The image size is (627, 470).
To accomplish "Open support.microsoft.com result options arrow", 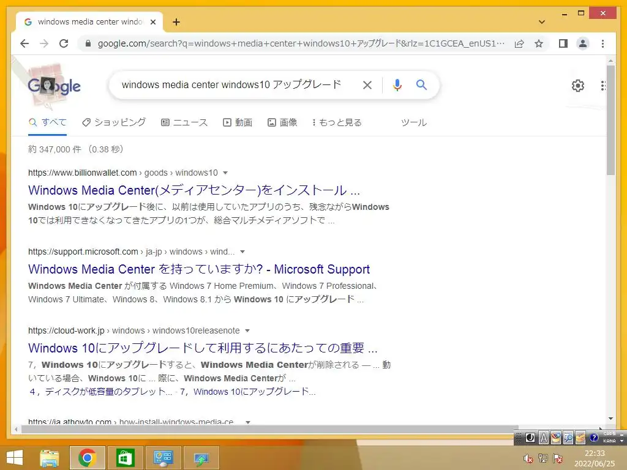I will pos(242,252).
